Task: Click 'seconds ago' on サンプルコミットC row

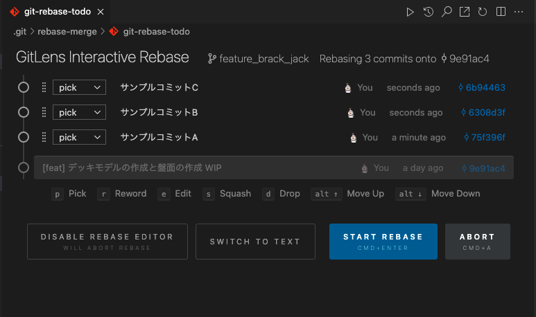Action: tap(413, 88)
